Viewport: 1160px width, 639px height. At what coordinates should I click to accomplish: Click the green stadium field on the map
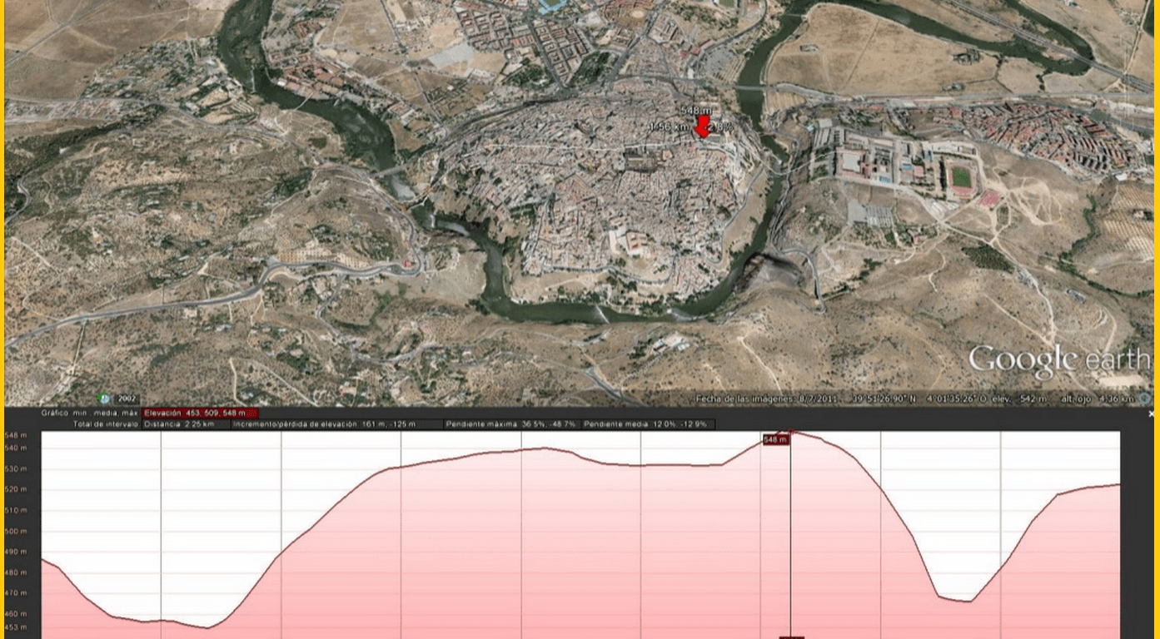pyautogui.click(x=961, y=177)
